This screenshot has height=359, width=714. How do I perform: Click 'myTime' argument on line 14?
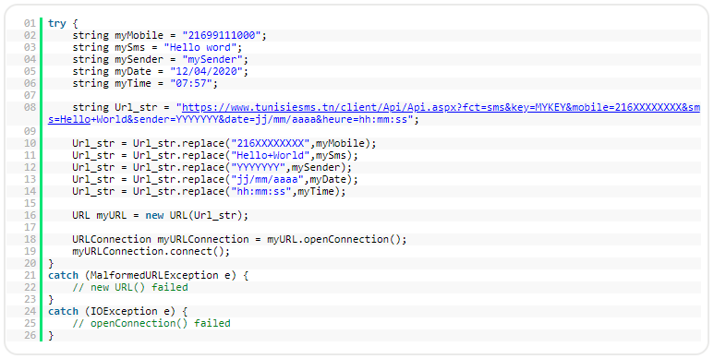tap(316, 191)
